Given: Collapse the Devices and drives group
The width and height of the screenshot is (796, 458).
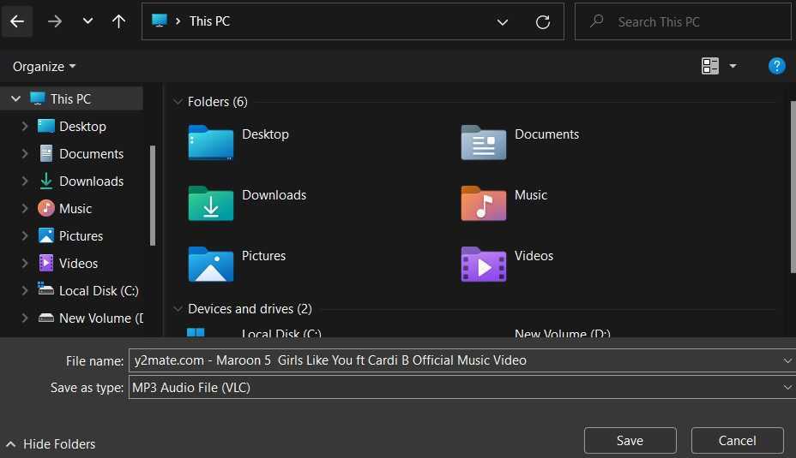Looking at the screenshot, I should coord(178,308).
